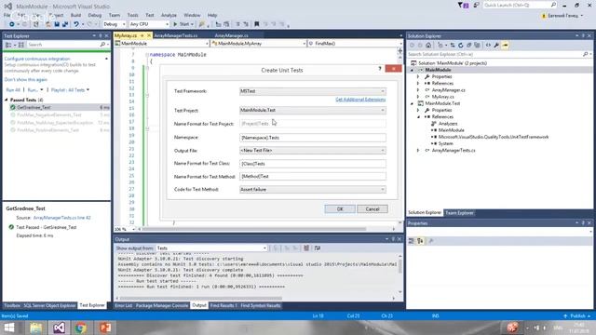Click the Navigate Backward icon in main toolbar
The width and height of the screenshot is (596, 335).
(x=12, y=24)
